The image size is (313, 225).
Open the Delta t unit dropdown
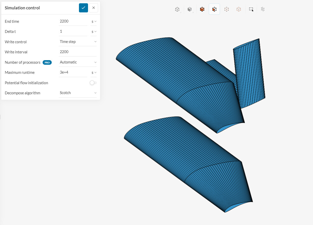[94, 32]
